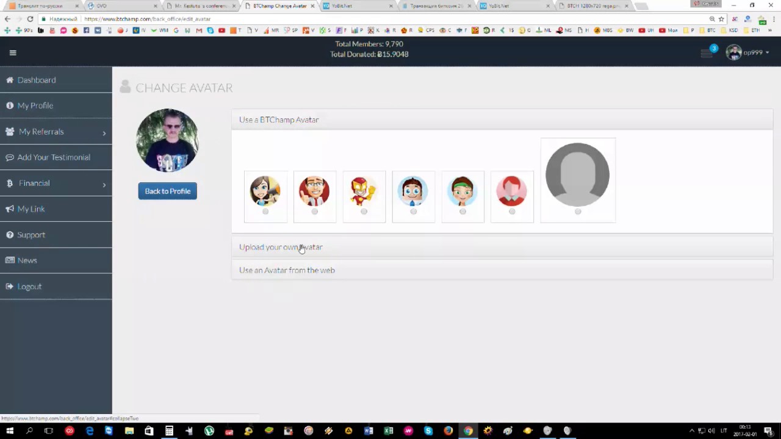Open the notifications icon with badge 3

(x=708, y=52)
